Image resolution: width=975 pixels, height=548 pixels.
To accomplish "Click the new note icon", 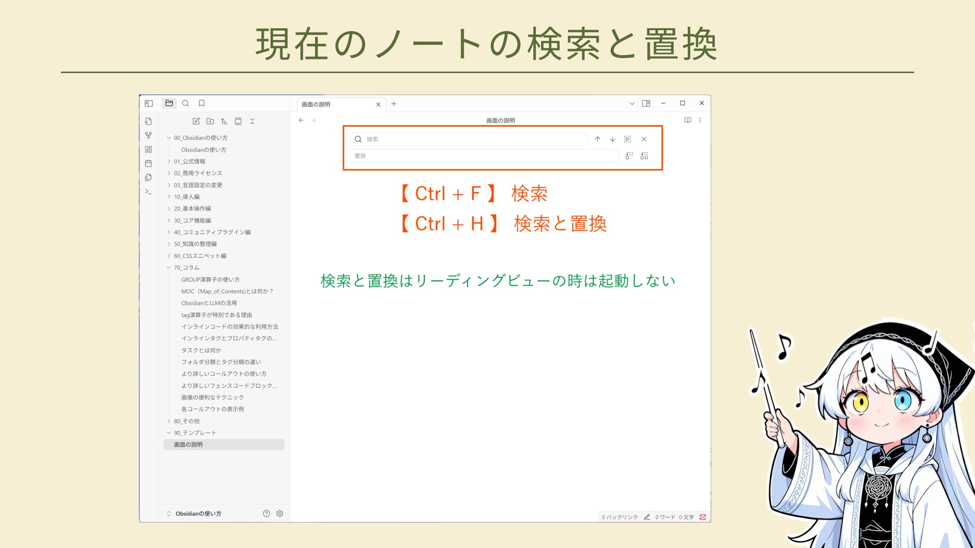I will pyautogui.click(x=196, y=121).
